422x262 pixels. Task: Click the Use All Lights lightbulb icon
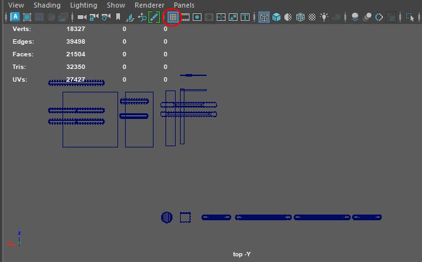325,17
